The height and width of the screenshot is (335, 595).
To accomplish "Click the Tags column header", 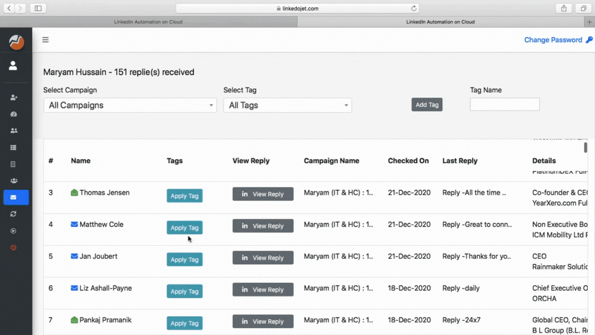I will point(175,161).
